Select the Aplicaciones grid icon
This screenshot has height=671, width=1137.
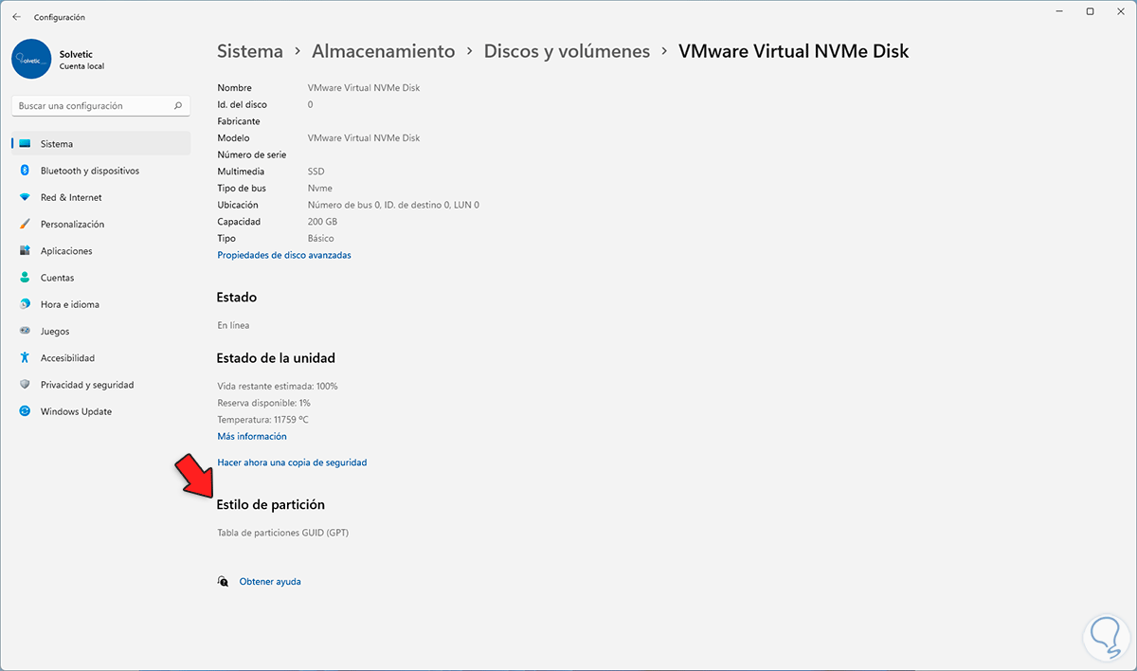pyautogui.click(x=25, y=251)
